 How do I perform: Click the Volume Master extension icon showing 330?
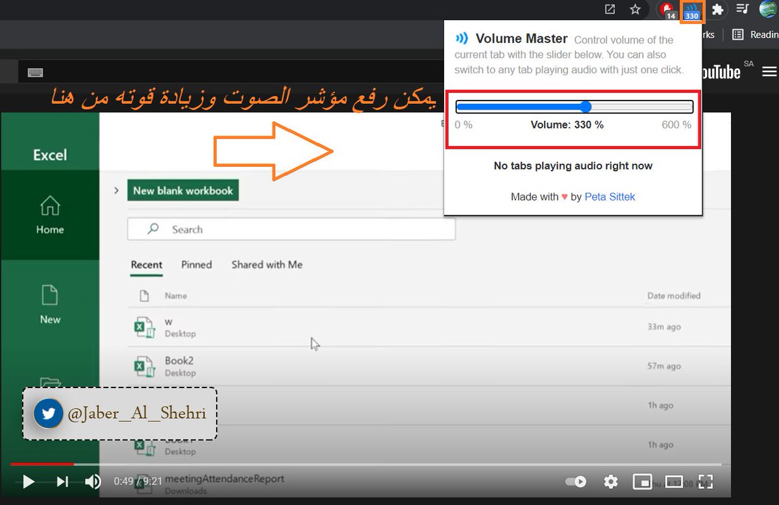(x=691, y=11)
